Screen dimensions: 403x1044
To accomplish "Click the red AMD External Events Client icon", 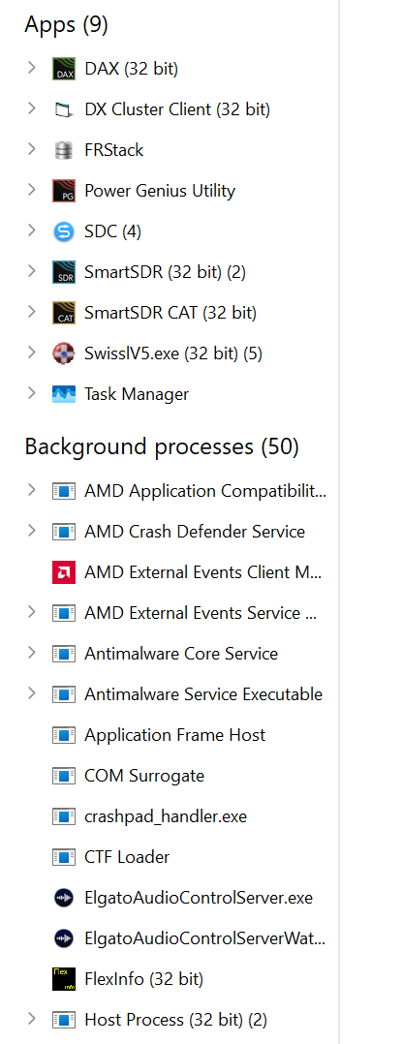I will click(x=64, y=572).
